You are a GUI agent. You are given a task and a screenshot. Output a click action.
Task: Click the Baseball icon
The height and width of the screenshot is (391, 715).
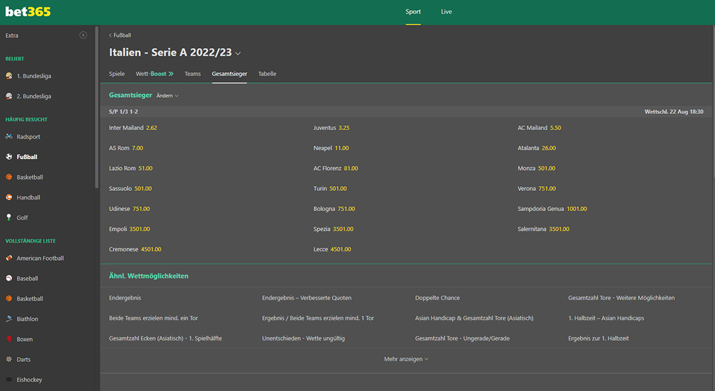[x=9, y=278]
